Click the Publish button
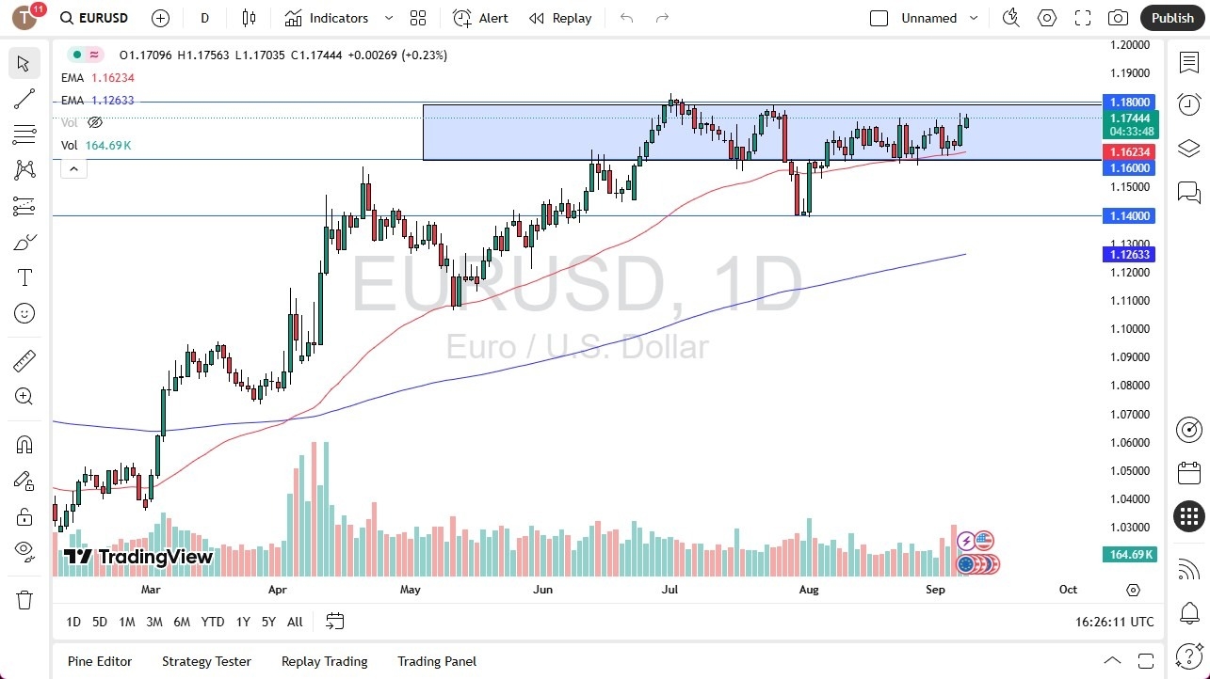The height and width of the screenshot is (679, 1210). point(1171,17)
